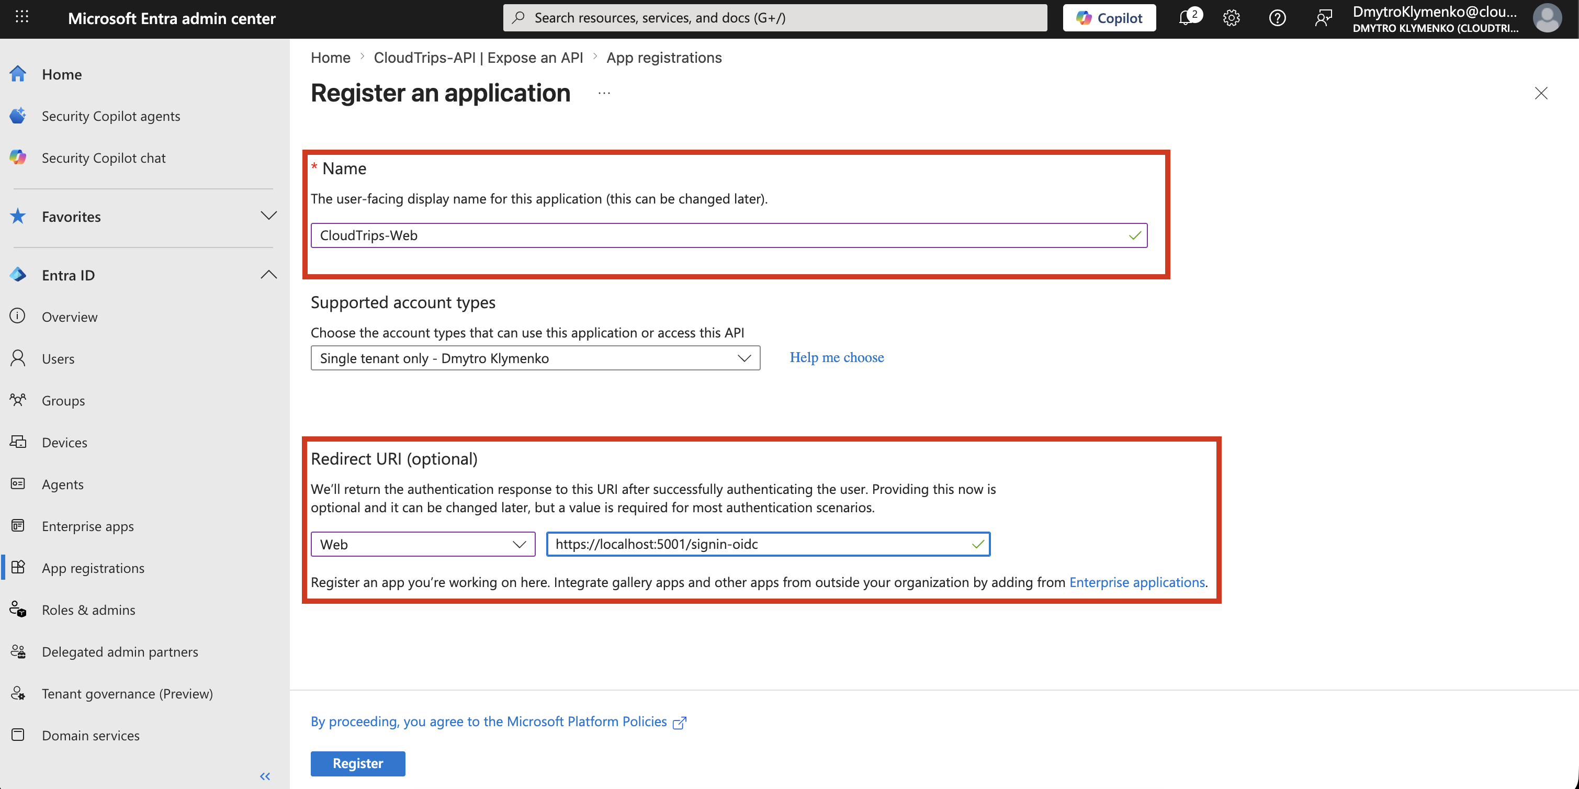Open Groups menu item

coord(63,400)
